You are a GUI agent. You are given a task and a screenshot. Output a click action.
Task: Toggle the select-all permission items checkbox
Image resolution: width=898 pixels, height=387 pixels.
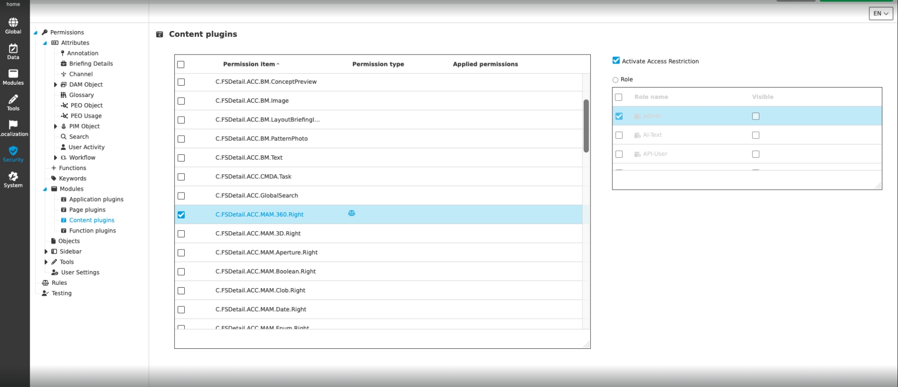point(181,64)
